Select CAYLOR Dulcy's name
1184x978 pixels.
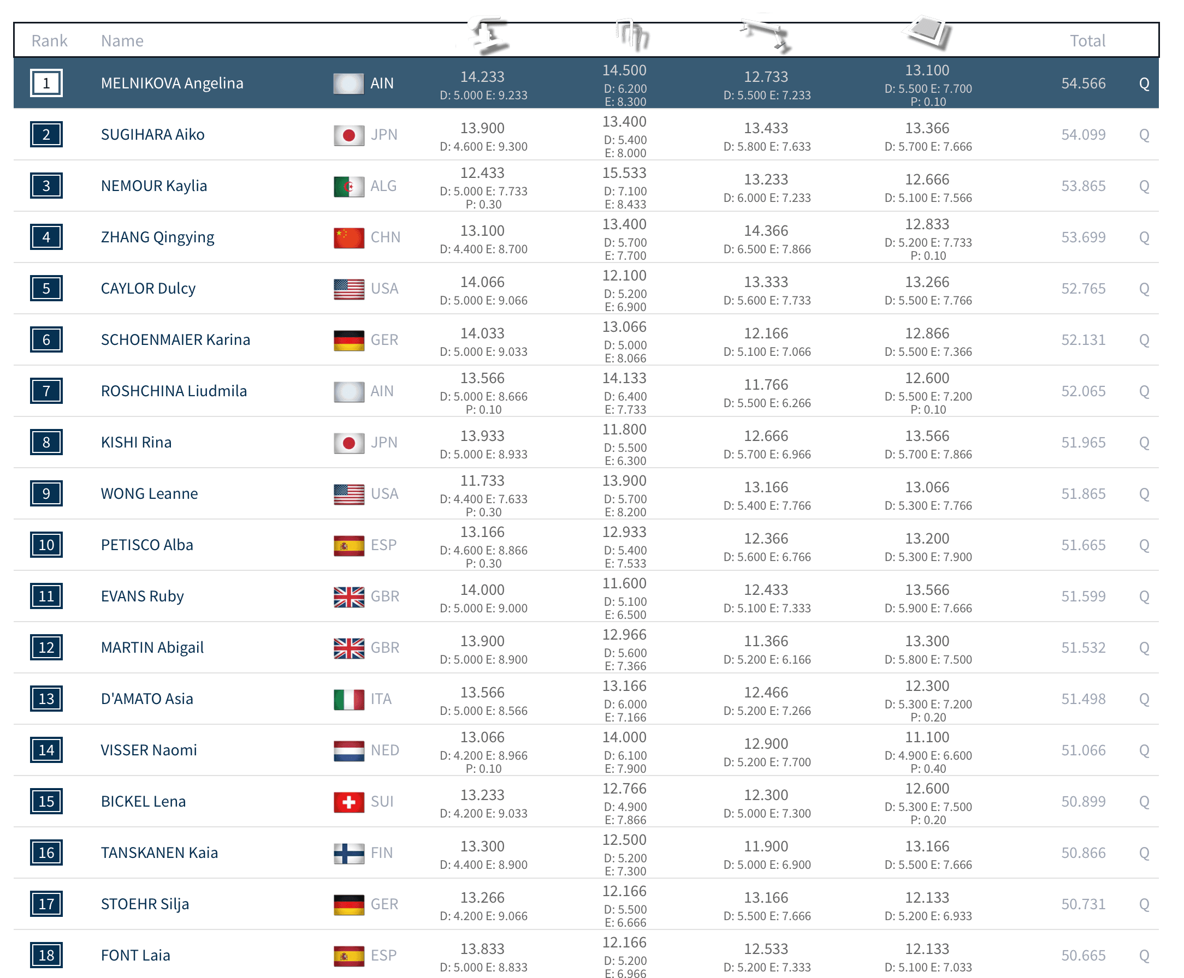(147, 289)
